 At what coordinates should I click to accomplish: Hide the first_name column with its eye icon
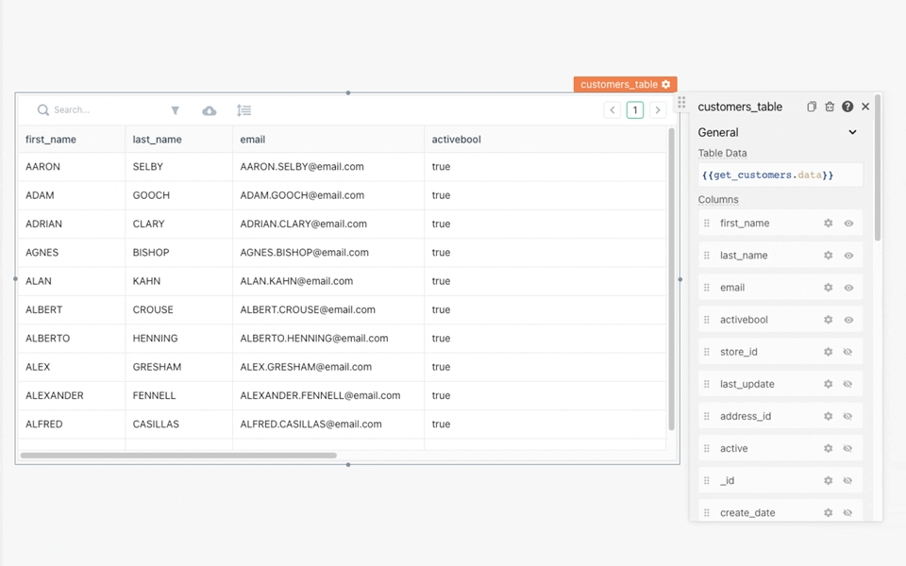[x=848, y=223]
